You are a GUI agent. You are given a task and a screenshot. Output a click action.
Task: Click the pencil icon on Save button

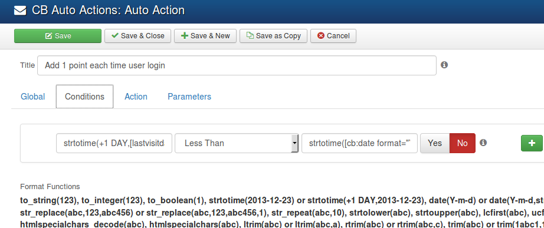48,36
